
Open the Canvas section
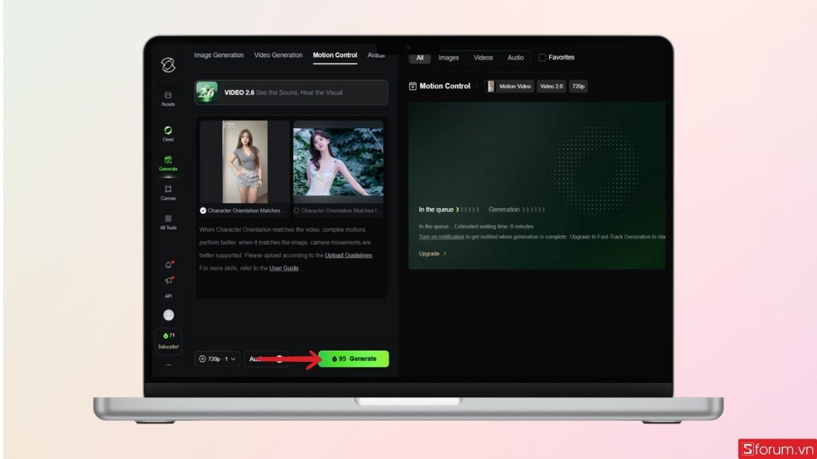tap(167, 193)
